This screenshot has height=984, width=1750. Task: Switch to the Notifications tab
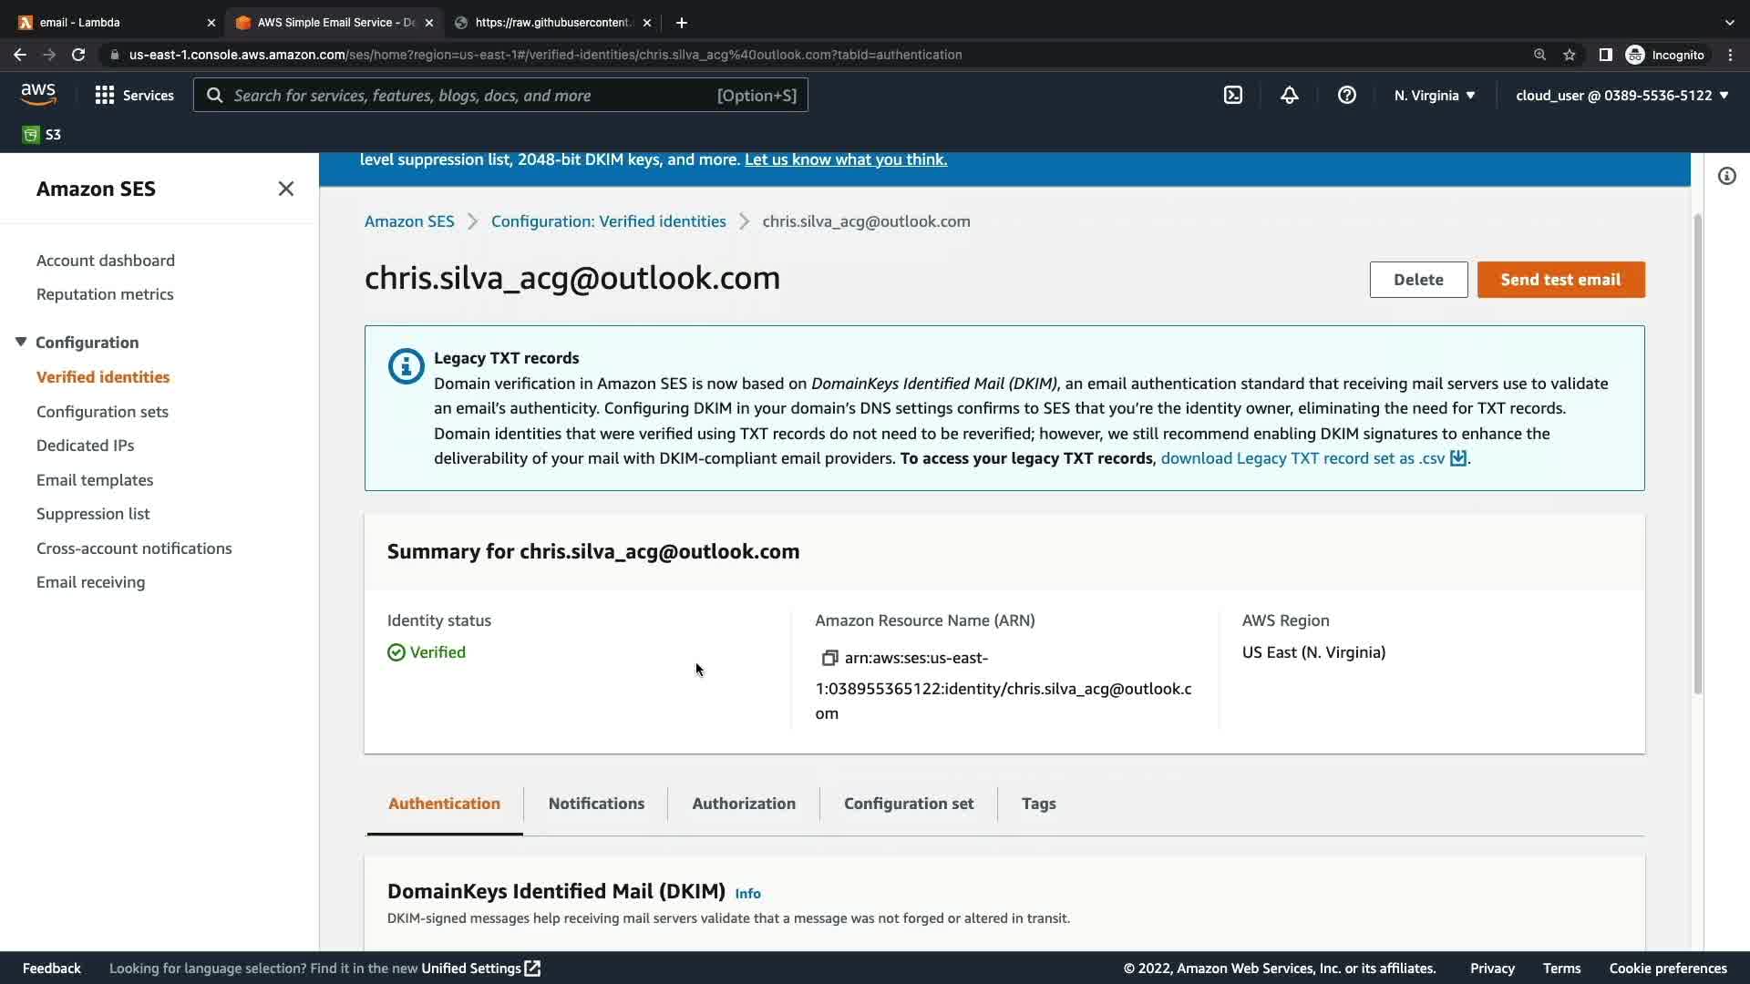pyautogui.click(x=596, y=804)
